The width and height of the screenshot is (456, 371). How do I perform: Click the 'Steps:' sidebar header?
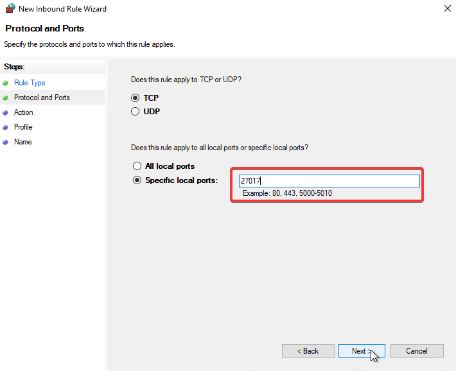tap(14, 67)
